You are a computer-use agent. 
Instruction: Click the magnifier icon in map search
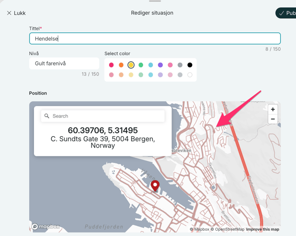tap(47, 116)
